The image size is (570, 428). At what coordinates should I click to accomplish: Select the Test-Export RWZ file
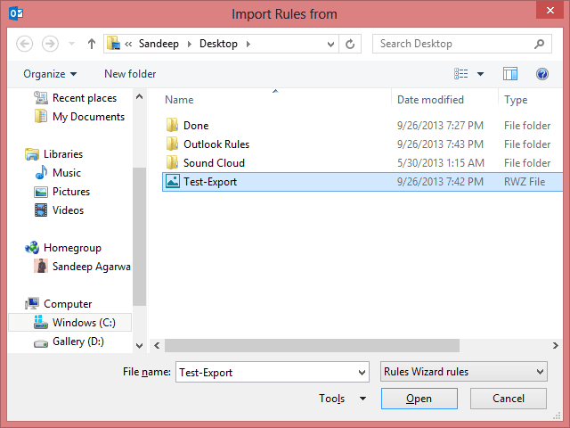click(362, 182)
